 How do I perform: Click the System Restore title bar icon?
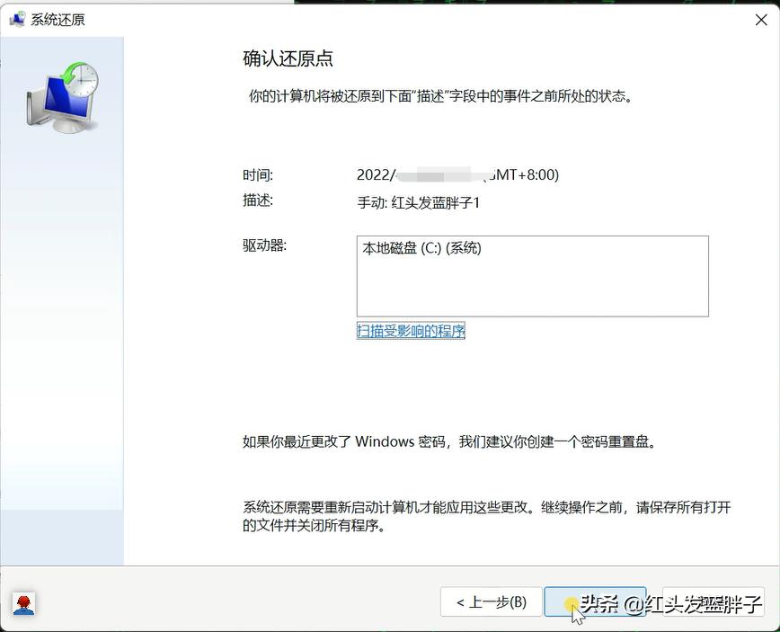click(16, 19)
